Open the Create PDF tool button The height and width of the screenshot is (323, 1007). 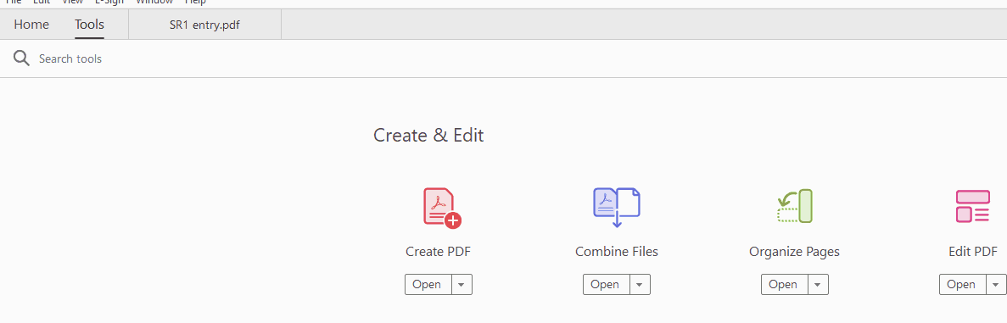[428, 285]
